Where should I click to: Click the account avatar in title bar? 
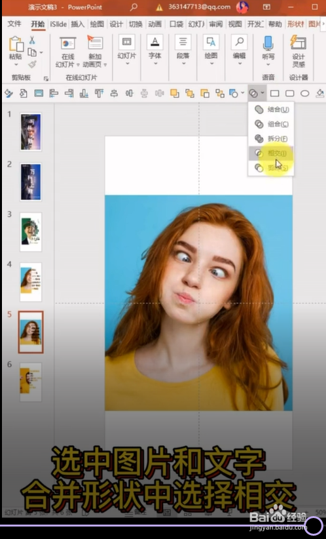(x=242, y=7)
